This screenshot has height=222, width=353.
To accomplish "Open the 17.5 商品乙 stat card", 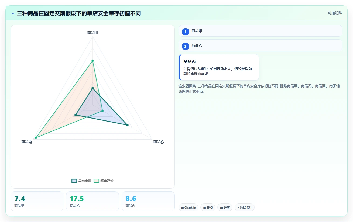I will click(x=92, y=201).
